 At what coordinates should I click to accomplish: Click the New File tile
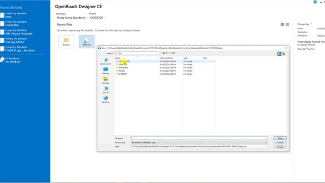point(87,42)
